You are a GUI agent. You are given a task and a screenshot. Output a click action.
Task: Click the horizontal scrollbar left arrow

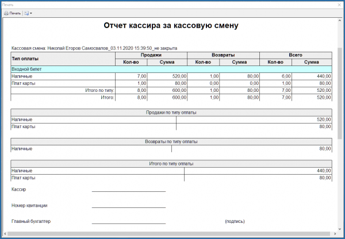[5, 234]
